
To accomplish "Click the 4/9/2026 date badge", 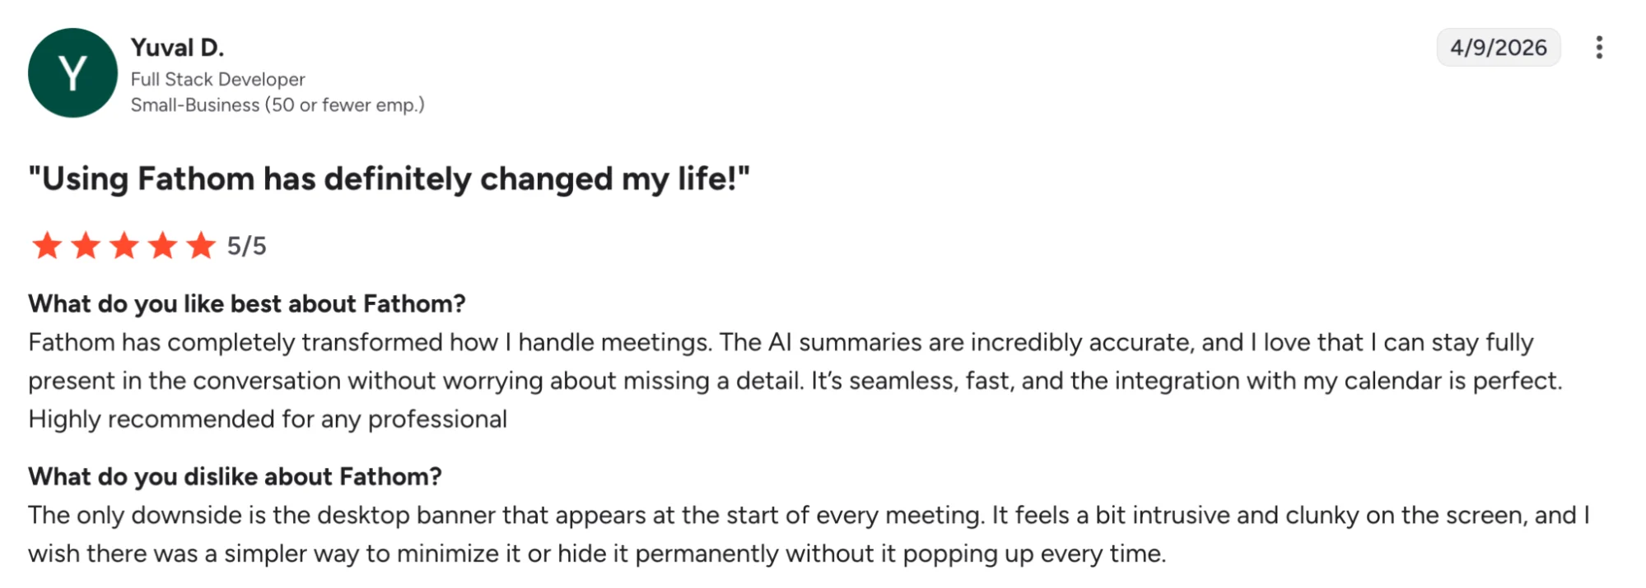I will (x=1498, y=48).
